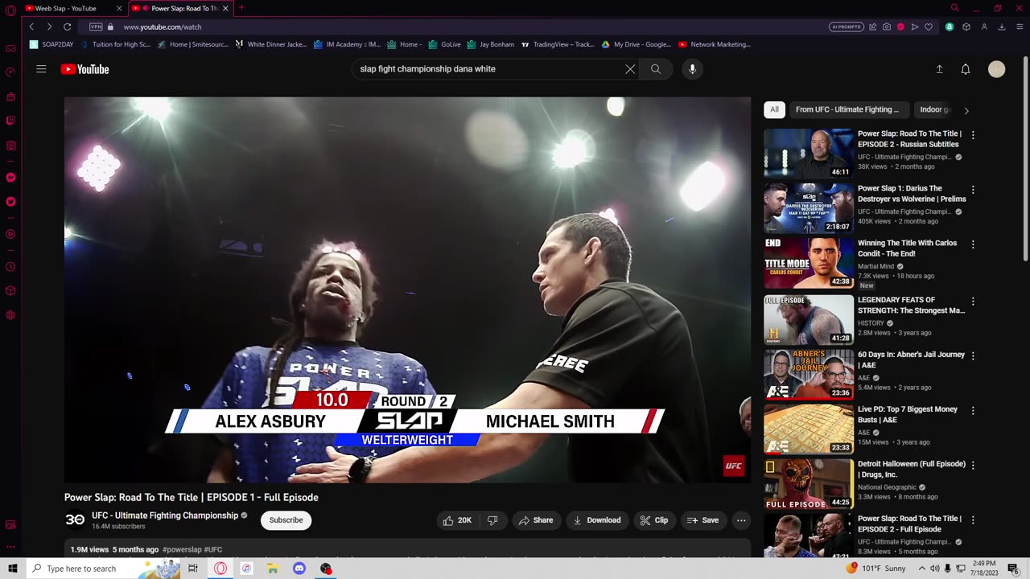The image size is (1030, 579).
Task: Go forward in browser history
Action: click(x=49, y=27)
